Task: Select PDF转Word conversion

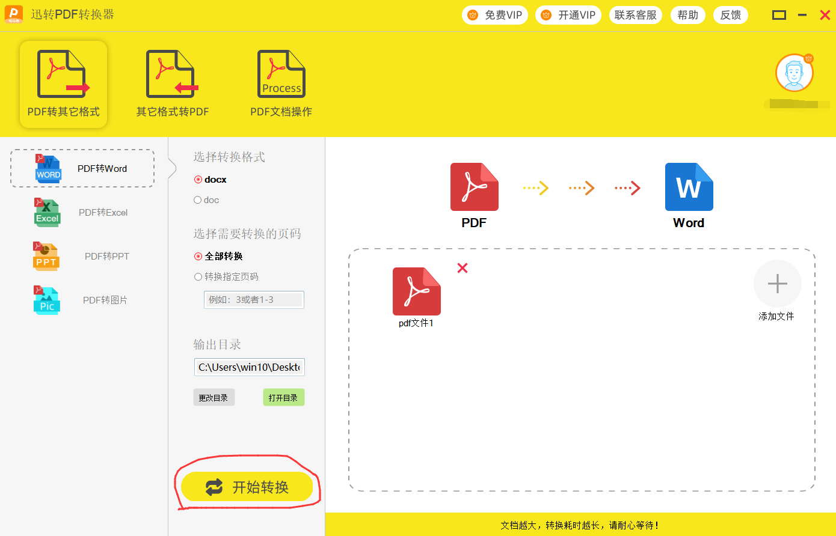Action: click(82, 169)
